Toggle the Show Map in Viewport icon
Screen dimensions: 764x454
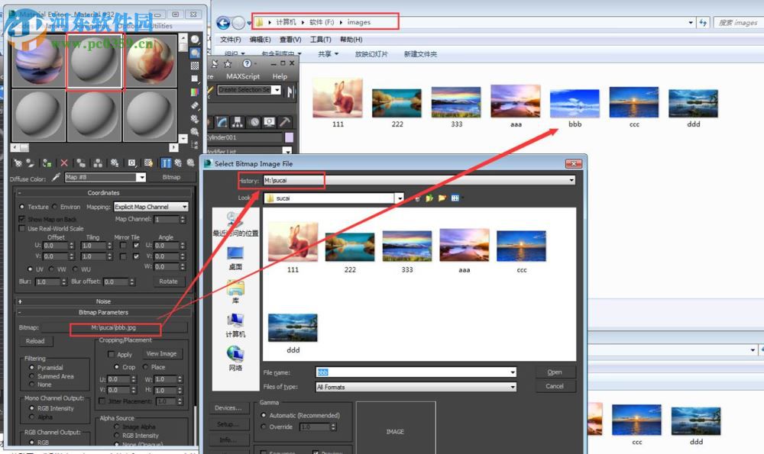(147, 162)
